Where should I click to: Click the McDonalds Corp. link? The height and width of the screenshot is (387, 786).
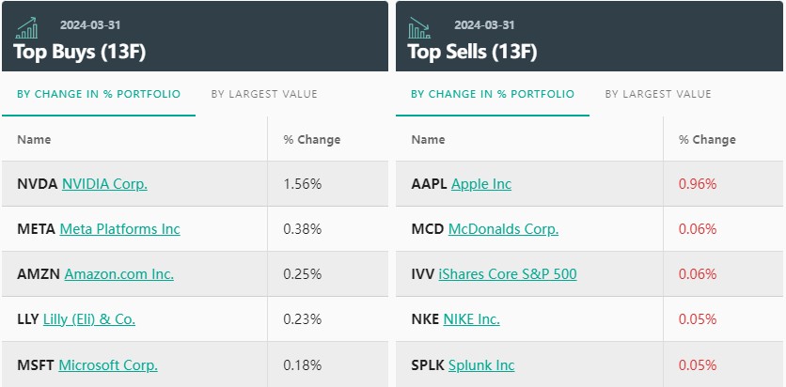[503, 229]
